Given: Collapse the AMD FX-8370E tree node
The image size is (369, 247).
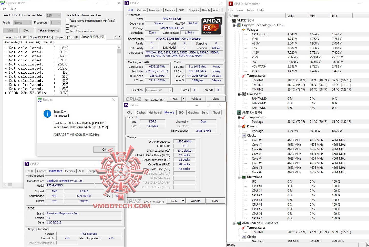Looking at the screenshot, I should click(234, 113).
